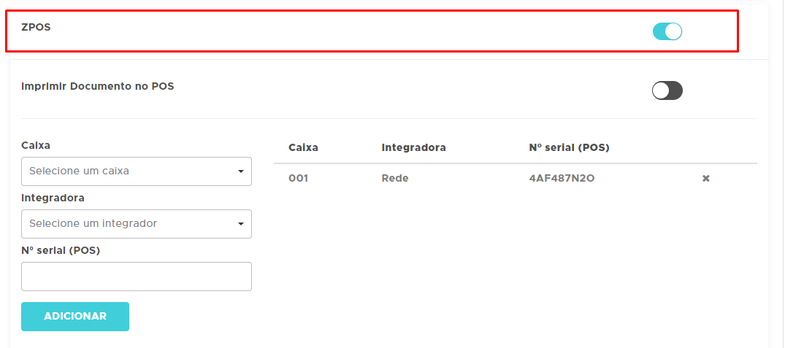Enable Imprimir Documento no POS switch

click(667, 90)
